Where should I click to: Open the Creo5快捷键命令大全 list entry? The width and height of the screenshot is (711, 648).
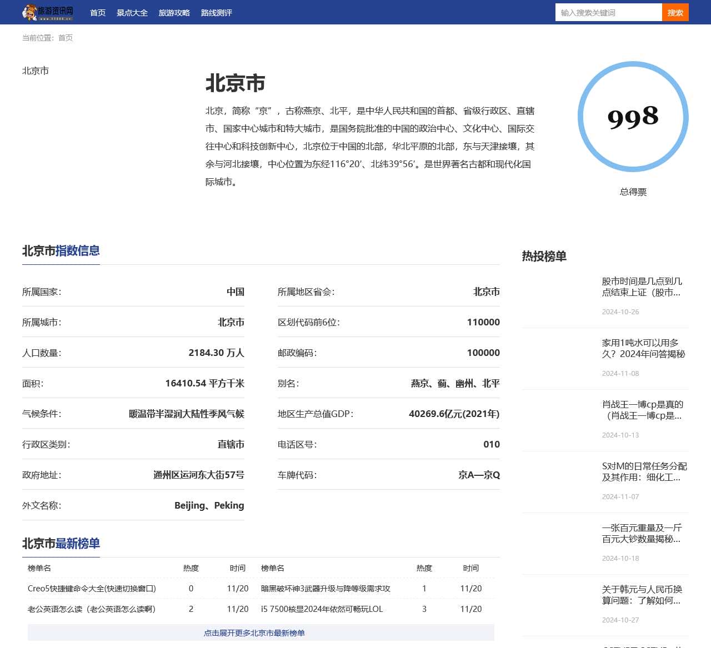[x=92, y=589]
